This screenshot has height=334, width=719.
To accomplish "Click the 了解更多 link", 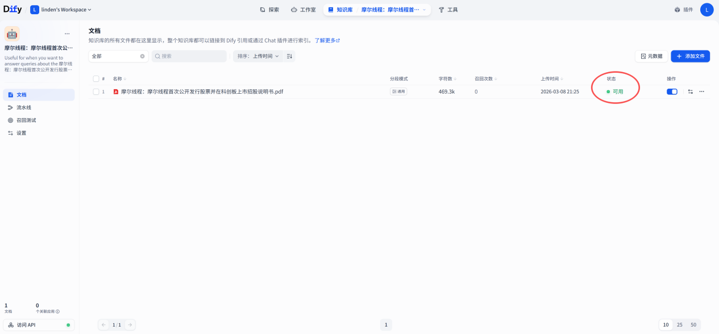I will pyautogui.click(x=327, y=41).
